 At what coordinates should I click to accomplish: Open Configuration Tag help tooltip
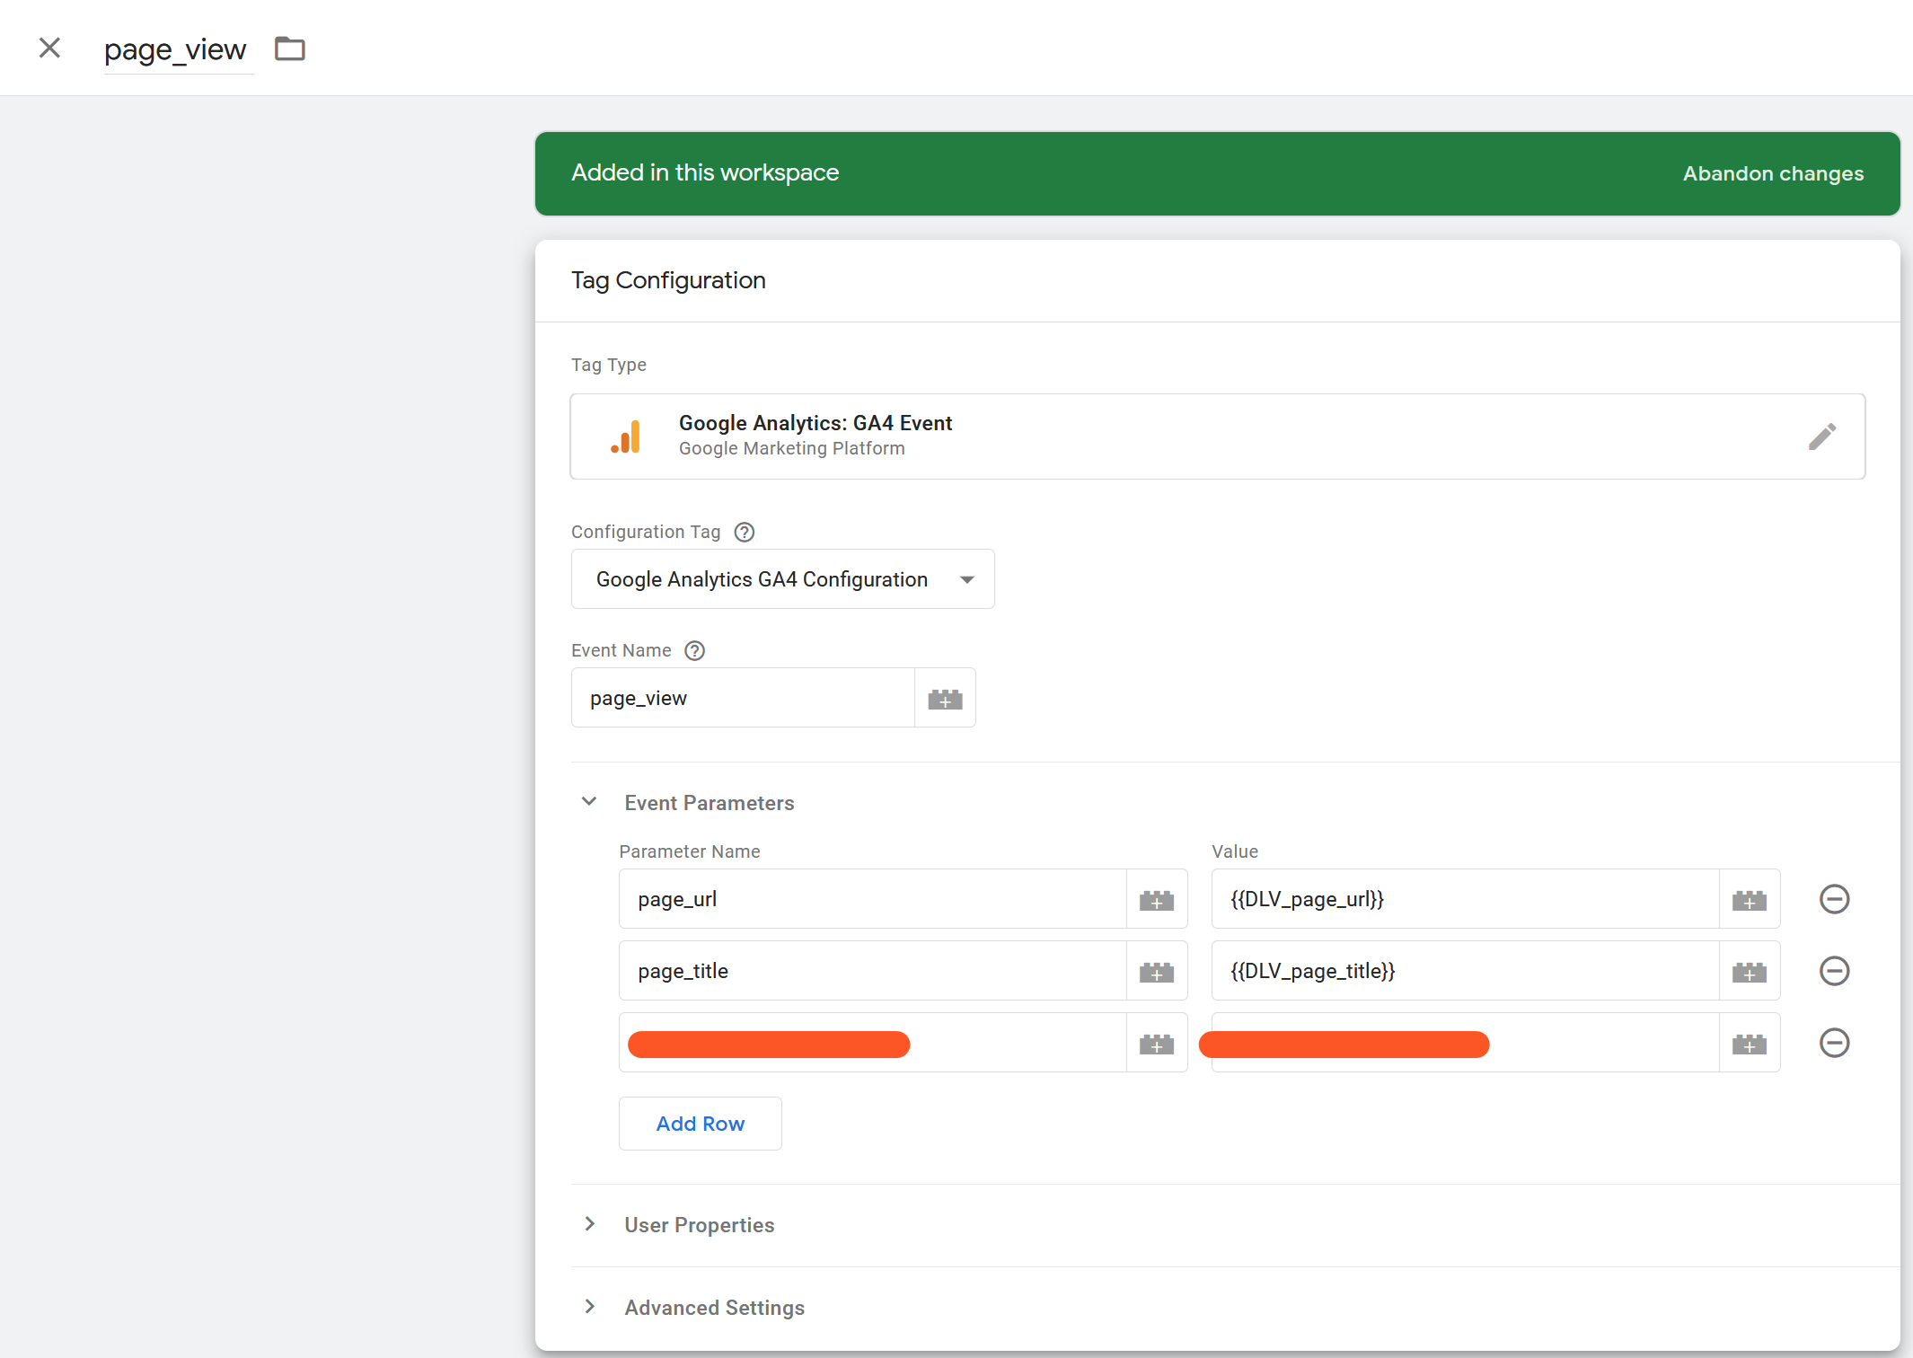point(745,532)
